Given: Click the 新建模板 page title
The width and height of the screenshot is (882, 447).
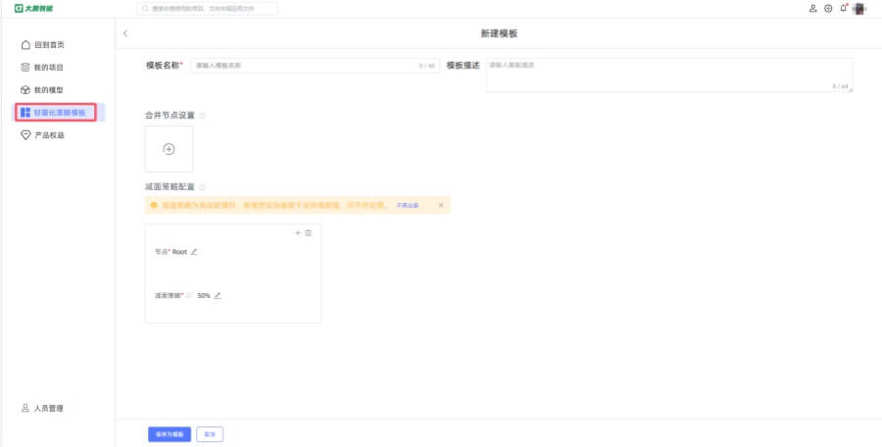Looking at the screenshot, I should (499, 33).
